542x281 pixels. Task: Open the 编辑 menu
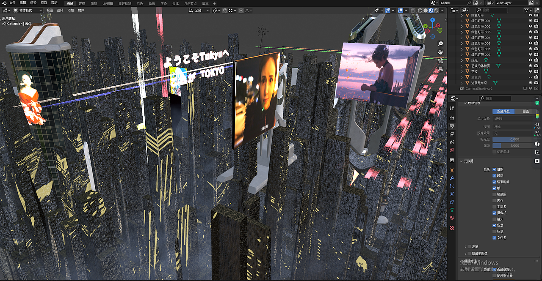(23, 3)
